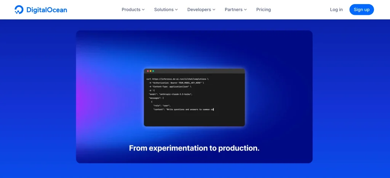Expand the chevron next to Partners
Viewport: 390px width, 178px height.
coord(245,10)
